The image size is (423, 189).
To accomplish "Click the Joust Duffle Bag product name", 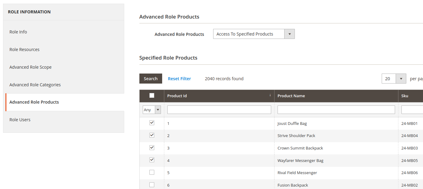I will tap(292, 123).
